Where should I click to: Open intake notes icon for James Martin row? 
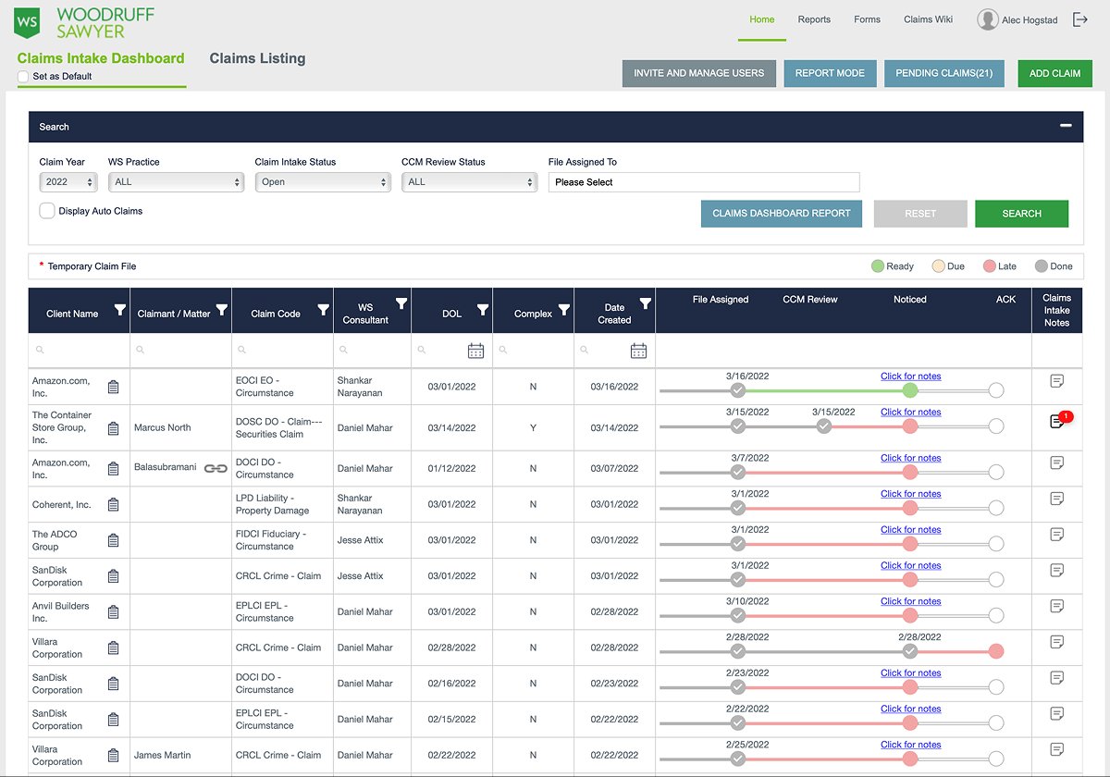[1057, 749]
